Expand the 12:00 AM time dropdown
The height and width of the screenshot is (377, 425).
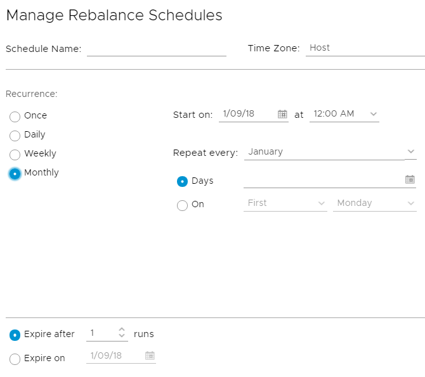tap(344, 114)
